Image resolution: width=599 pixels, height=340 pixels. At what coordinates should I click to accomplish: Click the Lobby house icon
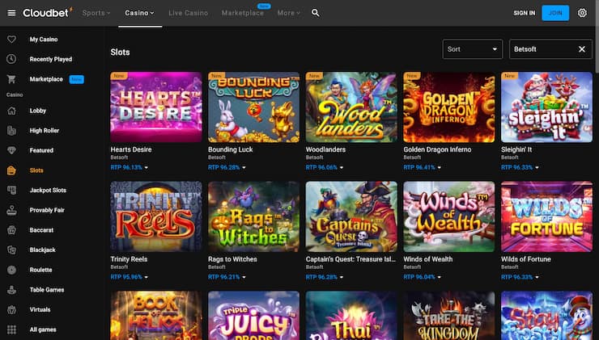(x=11, y=111)
